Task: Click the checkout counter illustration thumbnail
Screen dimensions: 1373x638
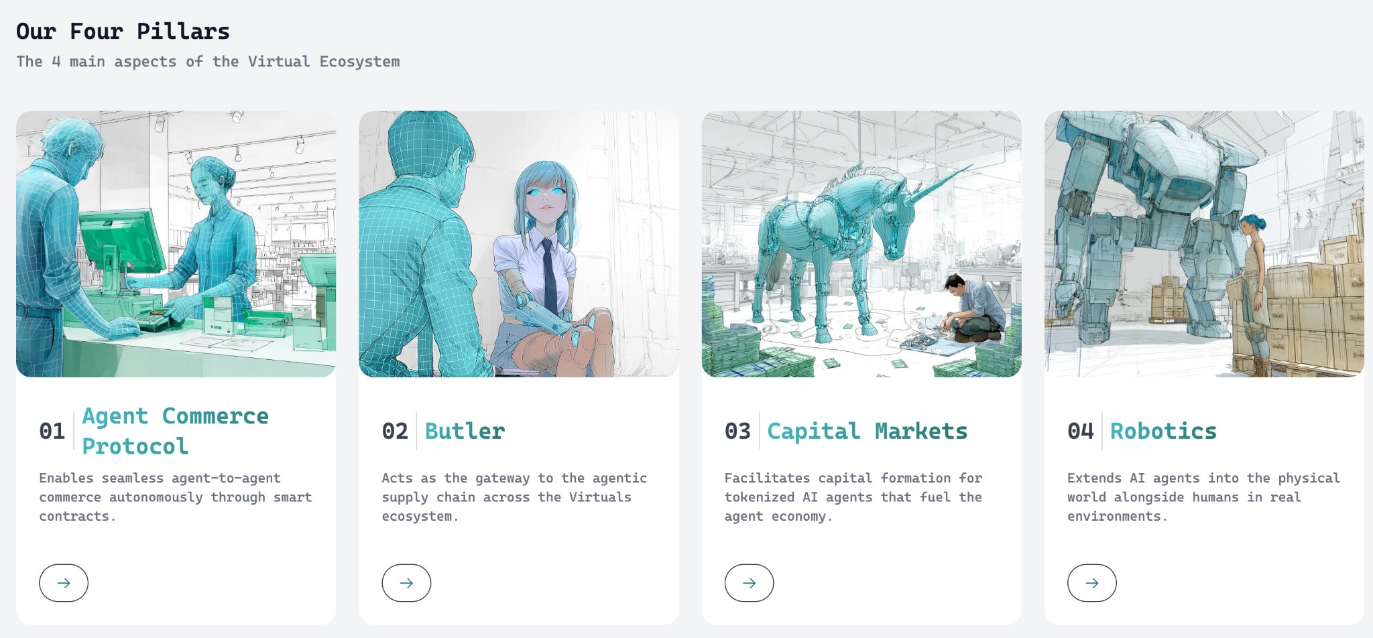Action: (176, 244)
